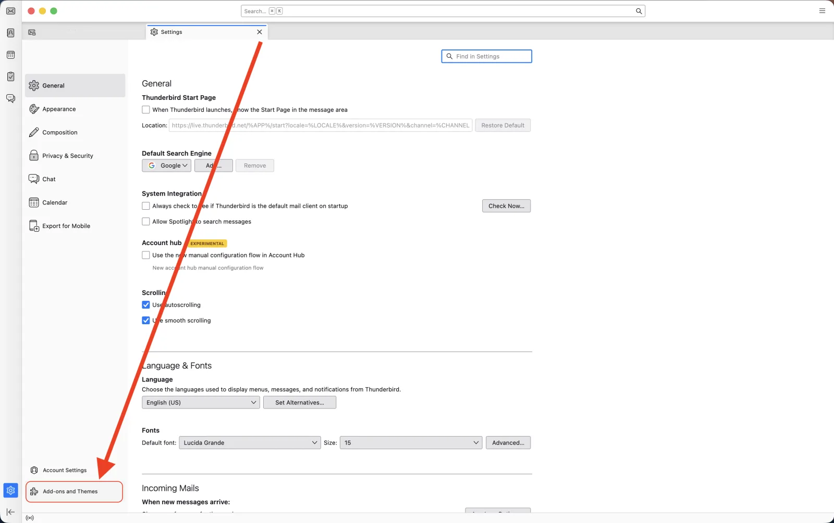Open the Calendar settings category
834x523 pixels.
coord(75,202)
